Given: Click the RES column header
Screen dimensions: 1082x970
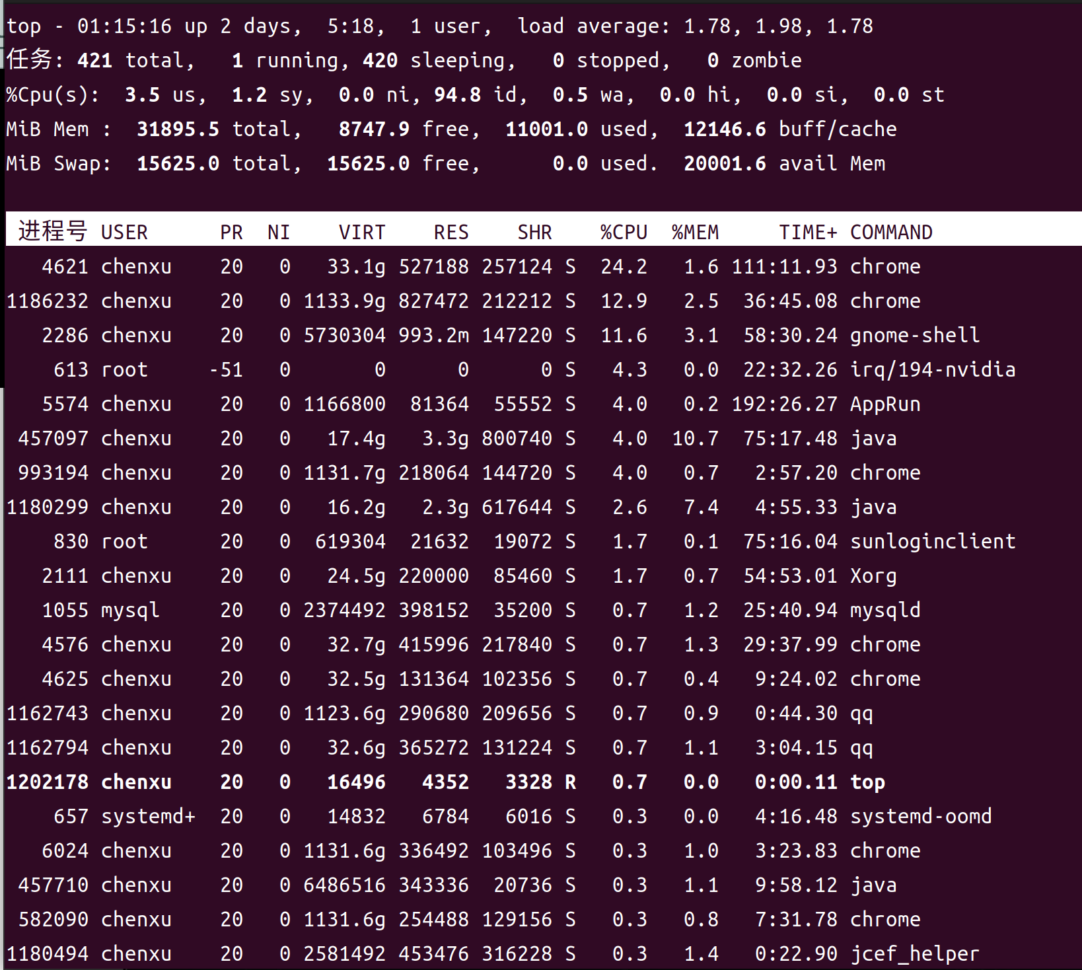Looking at the screenshot, I should 451,232.
